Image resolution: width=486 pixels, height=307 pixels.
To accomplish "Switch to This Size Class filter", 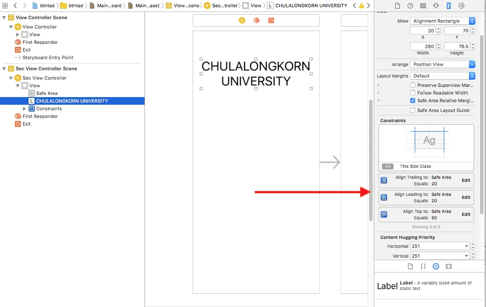I will 415,166.
